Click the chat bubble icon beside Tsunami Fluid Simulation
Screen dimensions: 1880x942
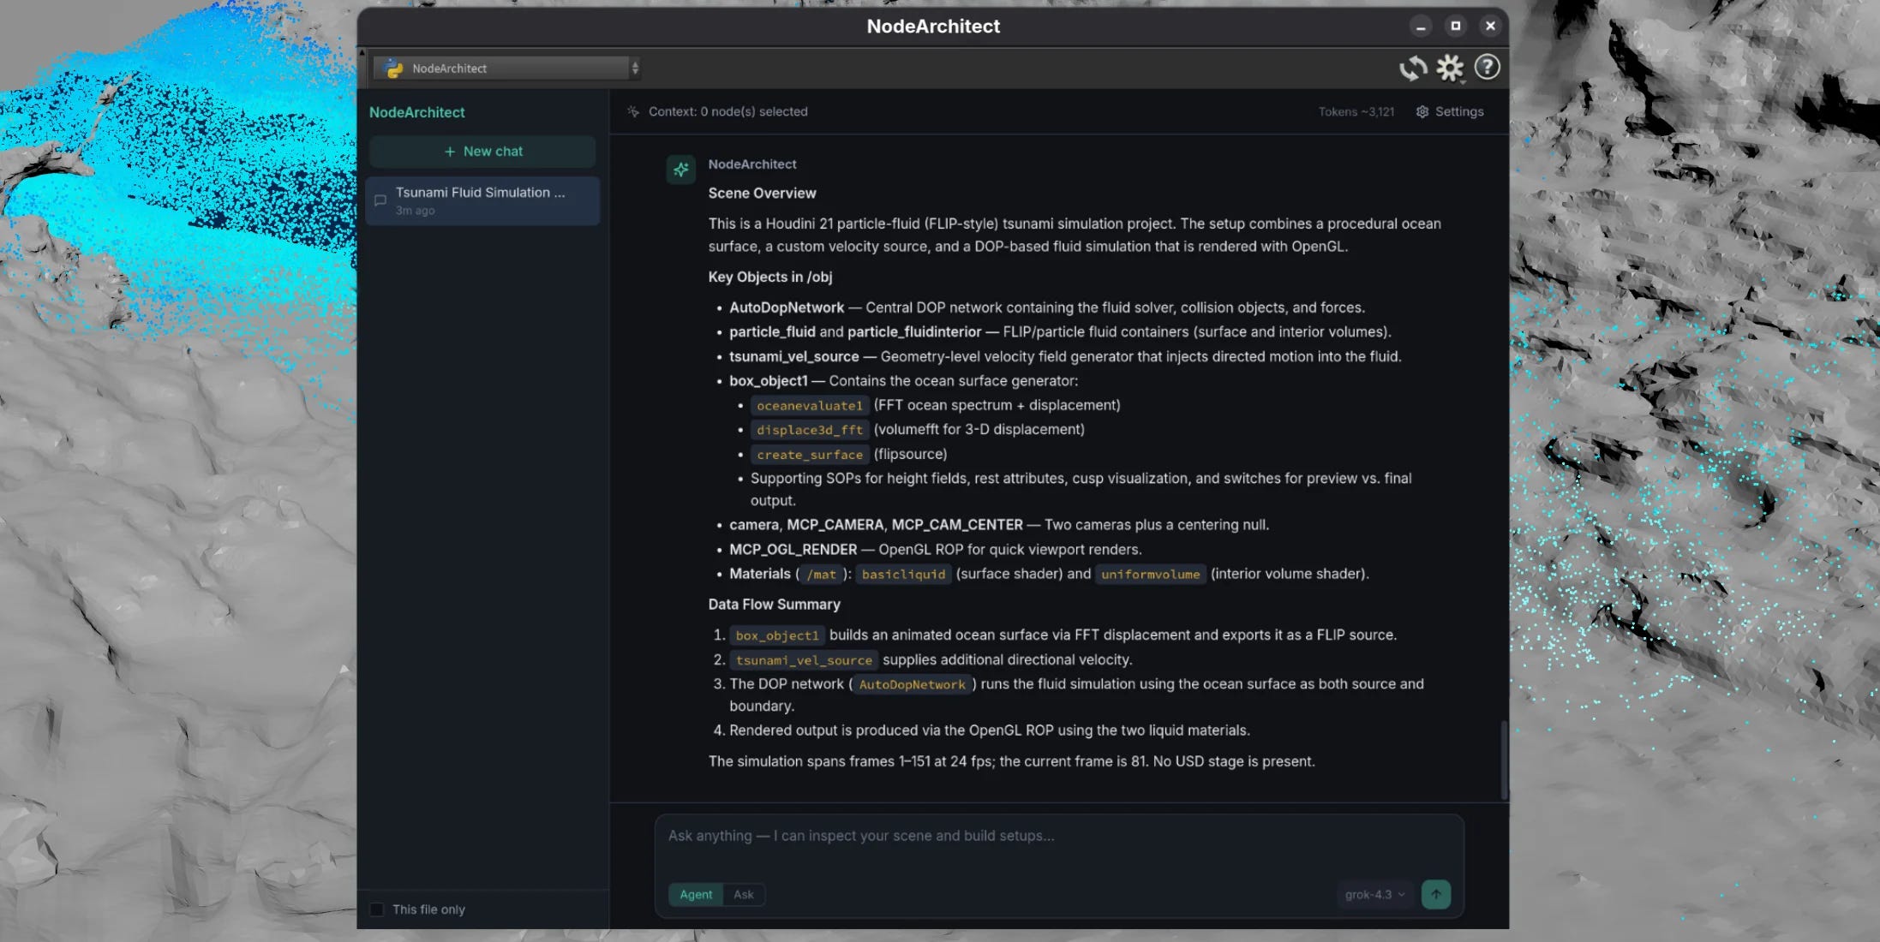point(380,200)
